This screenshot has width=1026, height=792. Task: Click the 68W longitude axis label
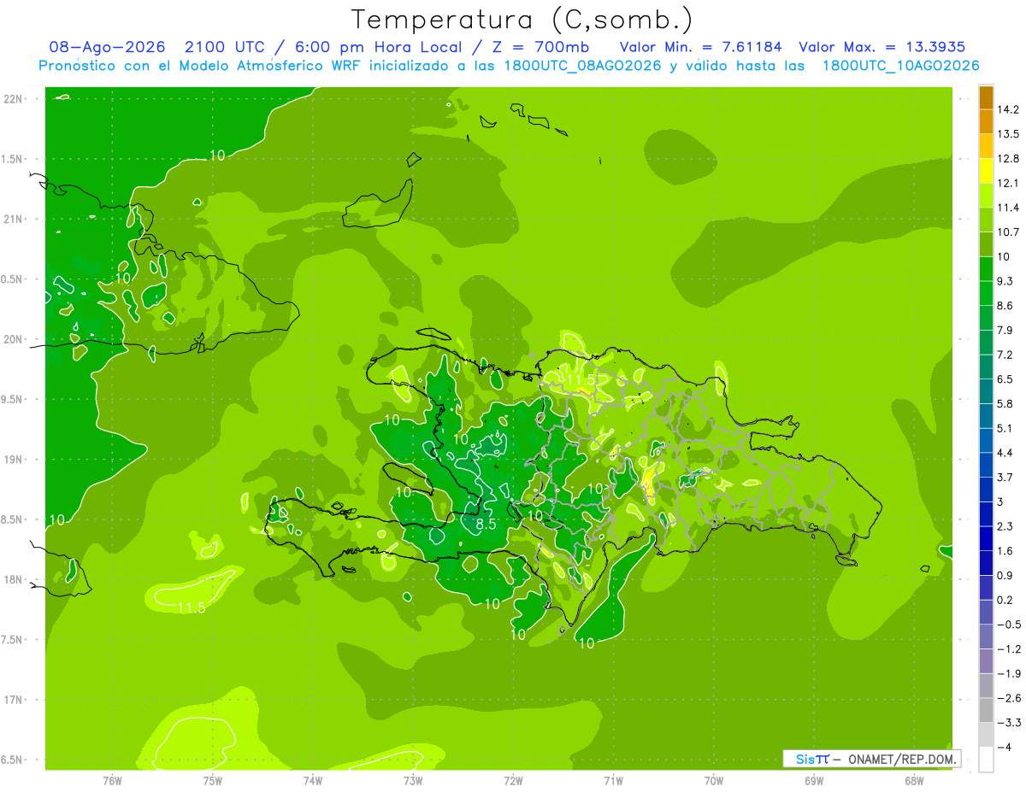point(914,781)
